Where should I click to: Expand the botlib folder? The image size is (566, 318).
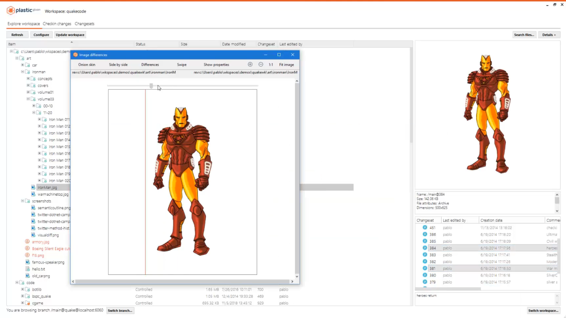click(x=22, y=289)
